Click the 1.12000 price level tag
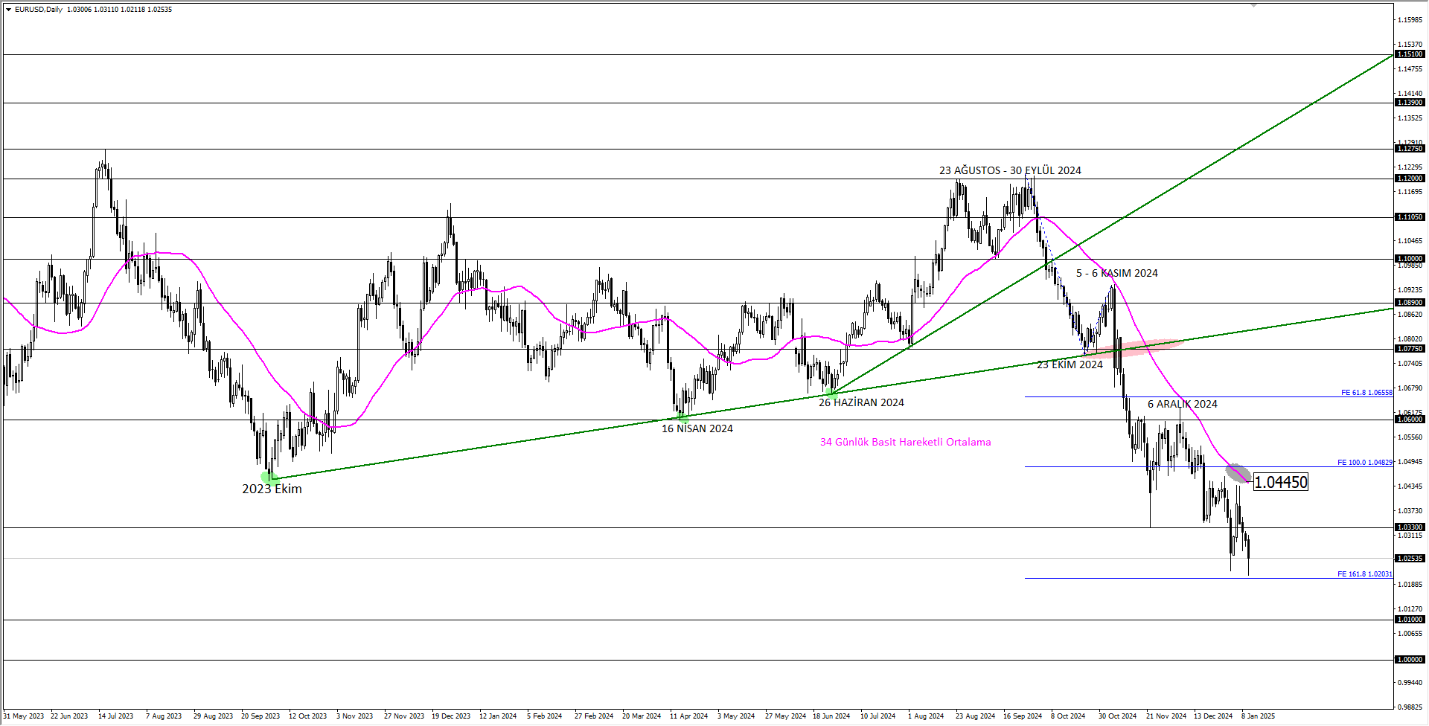Screen dimensions: 1429x726 (1410, 179)
